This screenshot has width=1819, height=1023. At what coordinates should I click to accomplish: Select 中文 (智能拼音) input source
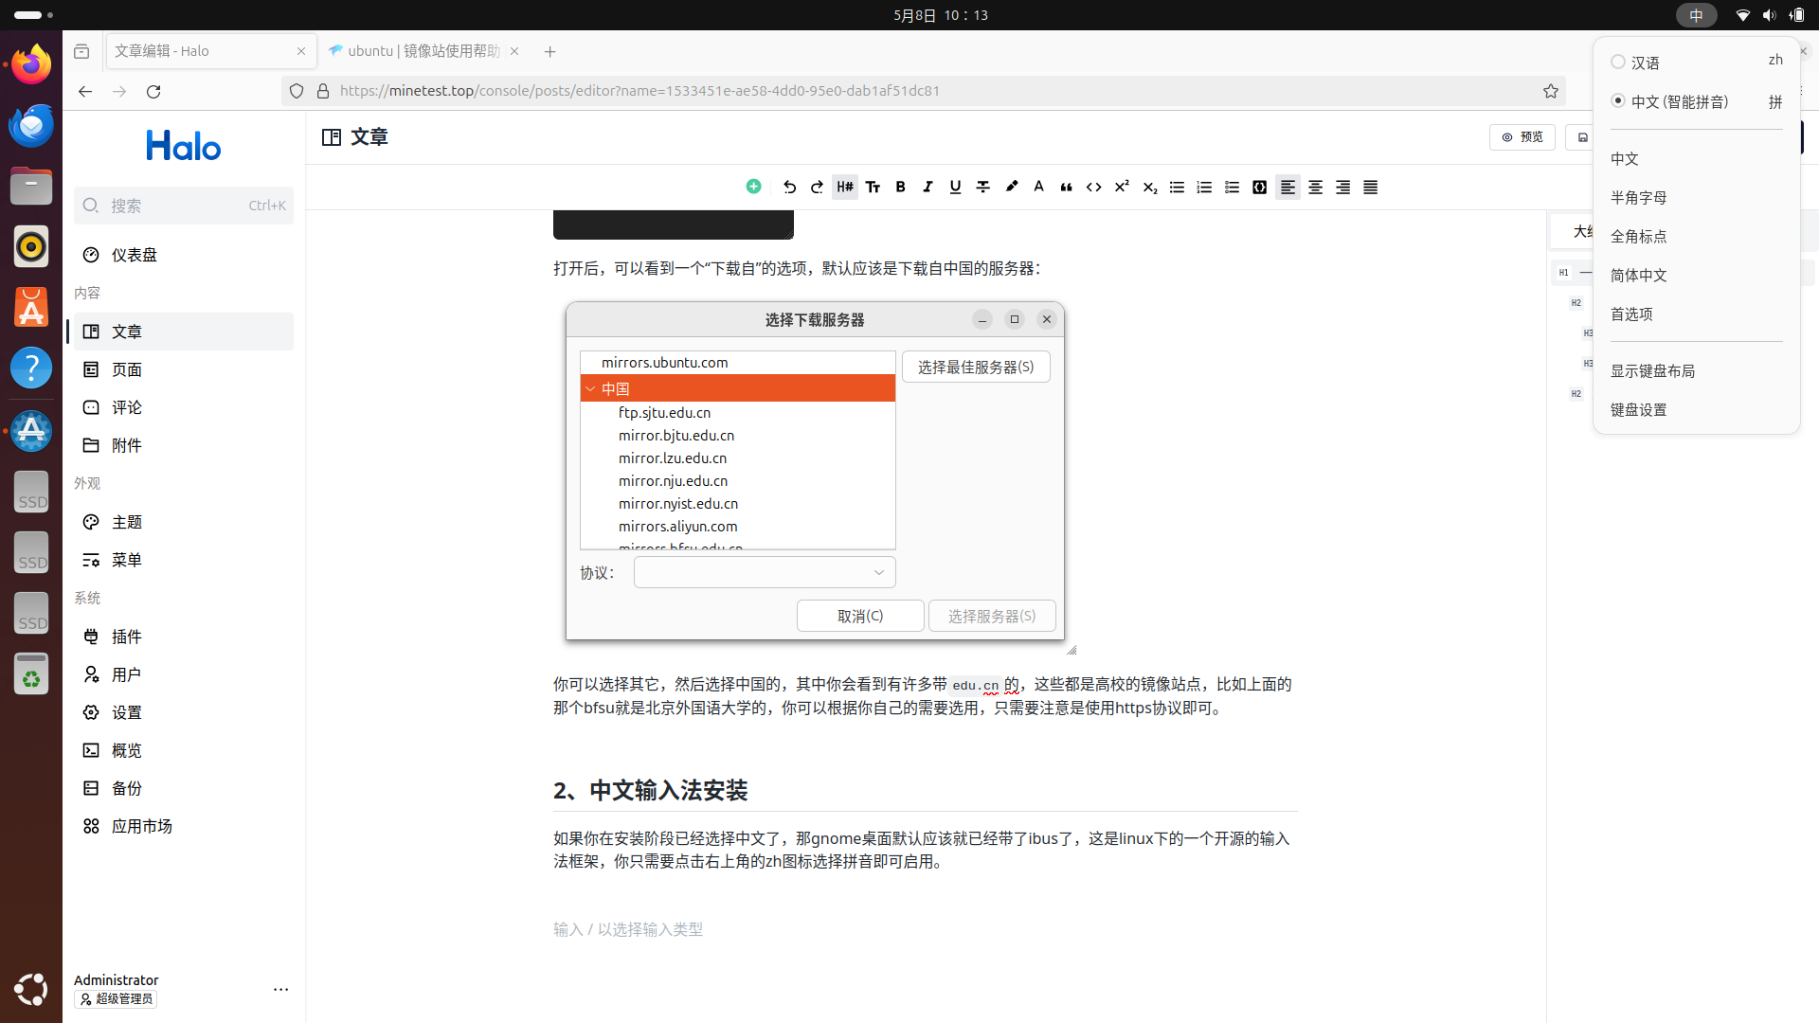(1679, 101)
